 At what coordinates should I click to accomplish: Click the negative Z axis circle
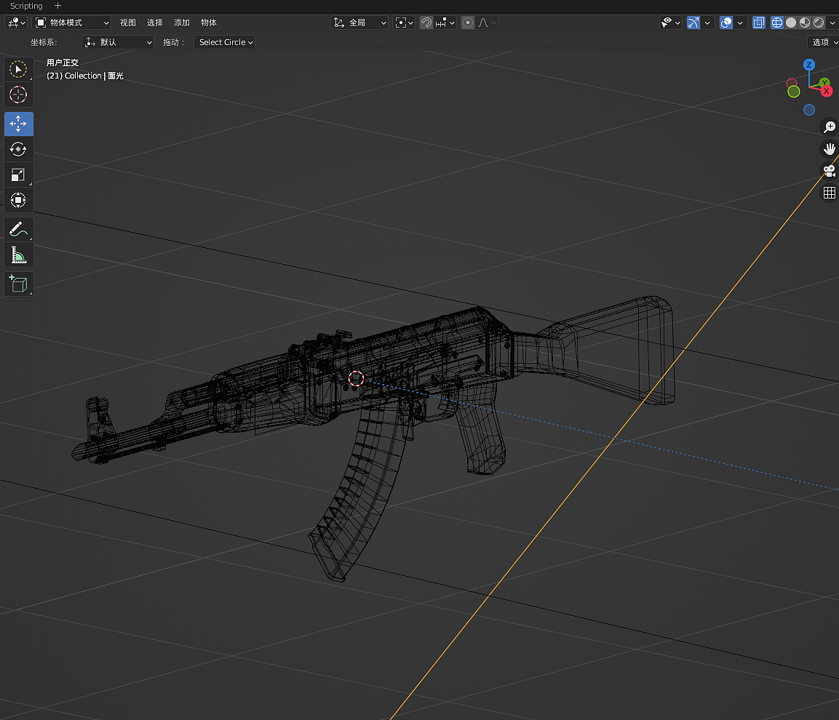pos(808,110)
